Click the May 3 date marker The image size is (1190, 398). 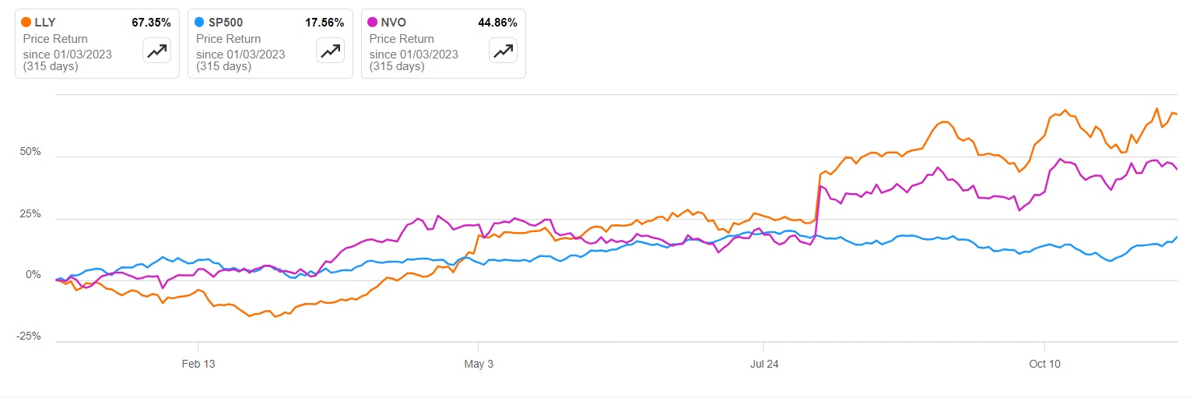click(x=479, y=364)
